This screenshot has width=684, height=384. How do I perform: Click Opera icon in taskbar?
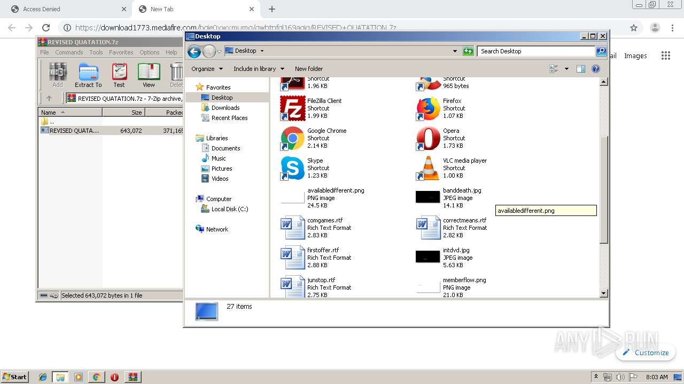(114, 377)
